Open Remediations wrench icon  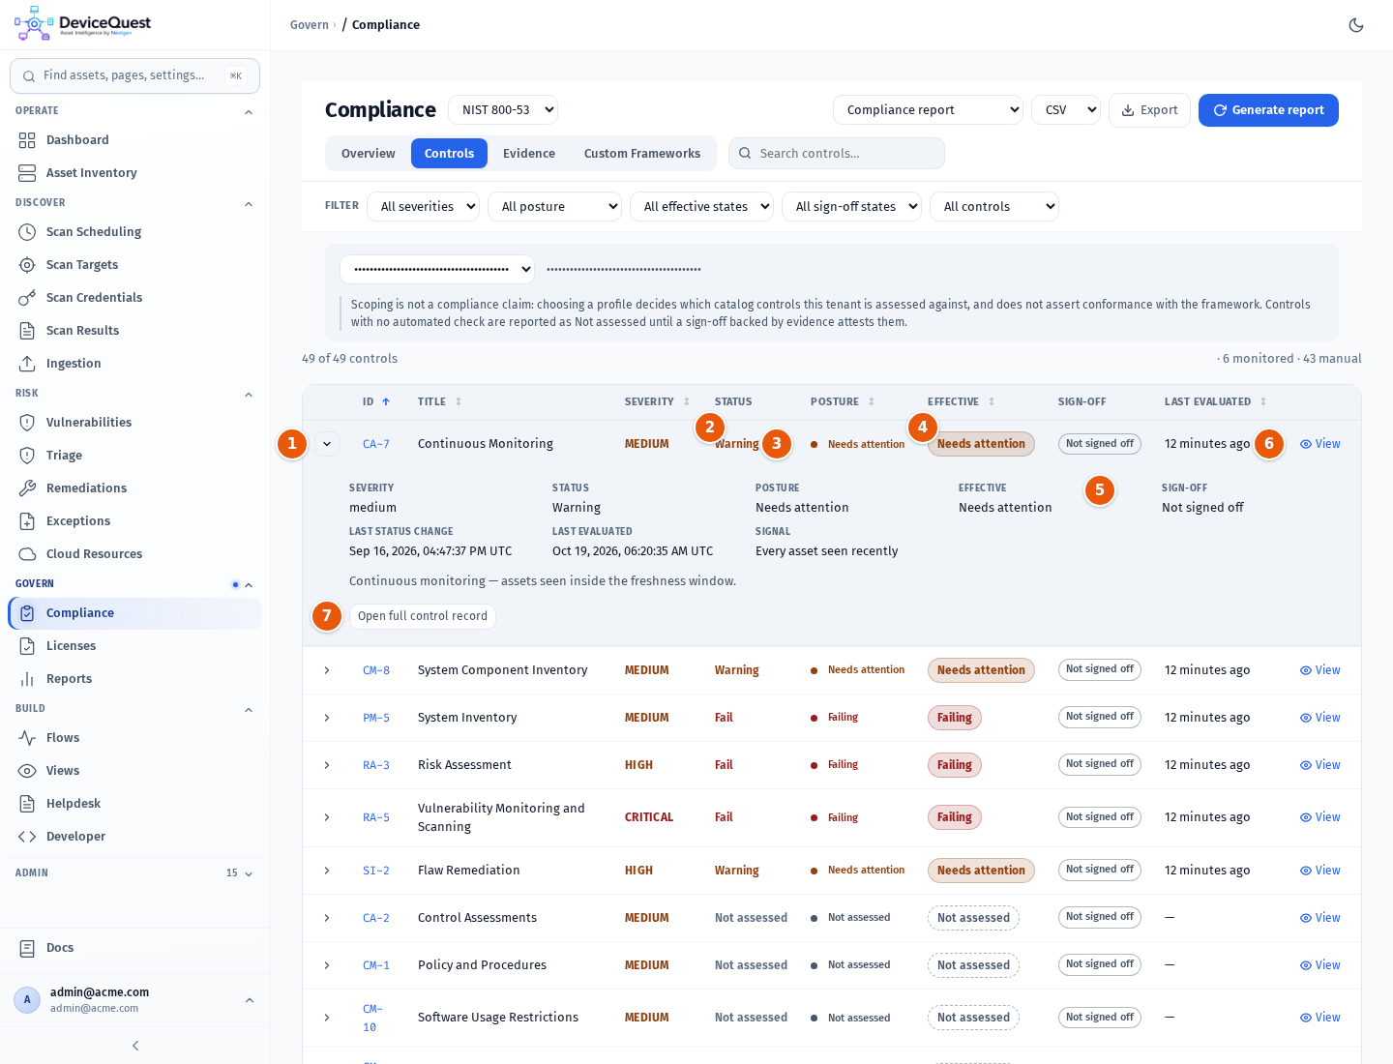pyautogui.click(x=27, y=488)
